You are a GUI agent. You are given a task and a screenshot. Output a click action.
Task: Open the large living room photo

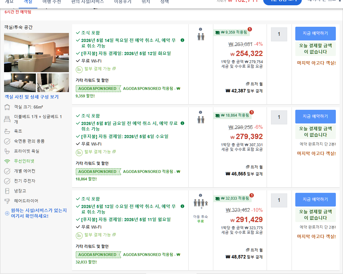click(36, 53)
